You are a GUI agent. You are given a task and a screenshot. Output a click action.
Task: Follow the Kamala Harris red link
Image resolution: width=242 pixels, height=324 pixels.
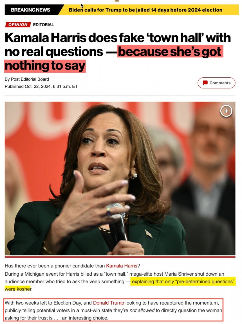[122, 266]
